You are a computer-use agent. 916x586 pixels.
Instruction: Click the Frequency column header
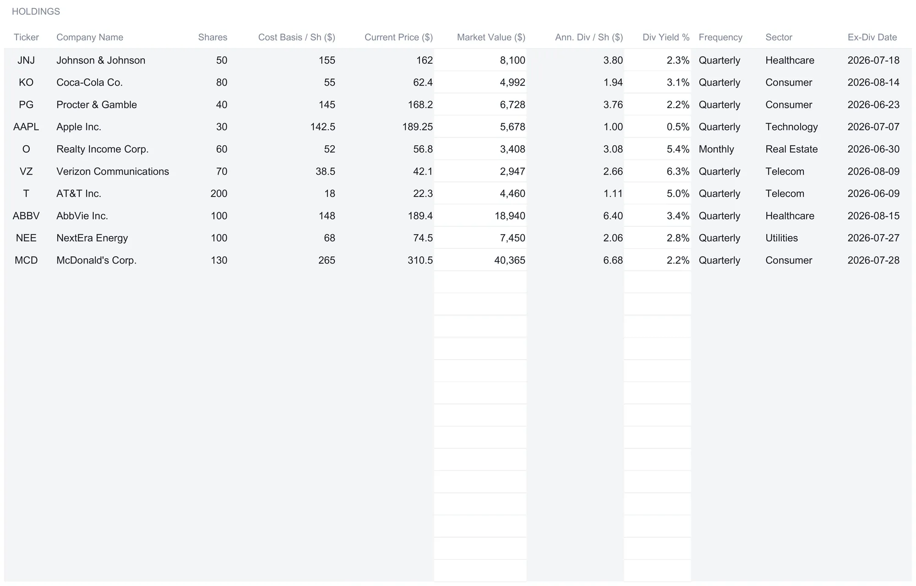pyautogui.click(x=720, y=37)
